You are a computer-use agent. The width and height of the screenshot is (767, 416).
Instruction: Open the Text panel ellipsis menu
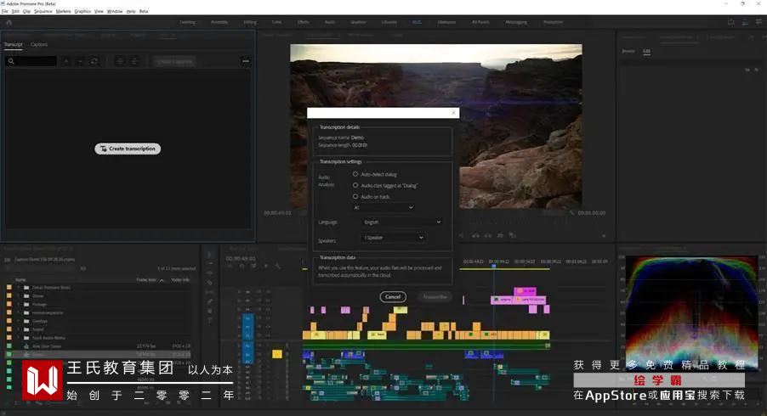[x=246, y=61]
